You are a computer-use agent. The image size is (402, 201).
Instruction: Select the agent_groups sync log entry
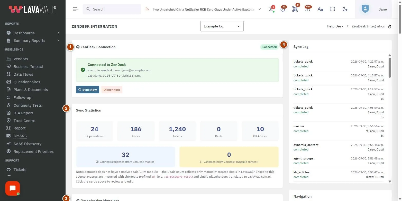[339, 161]
